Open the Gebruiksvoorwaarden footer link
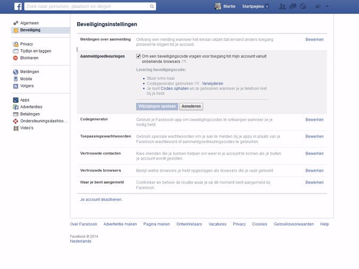 [293, 224]
